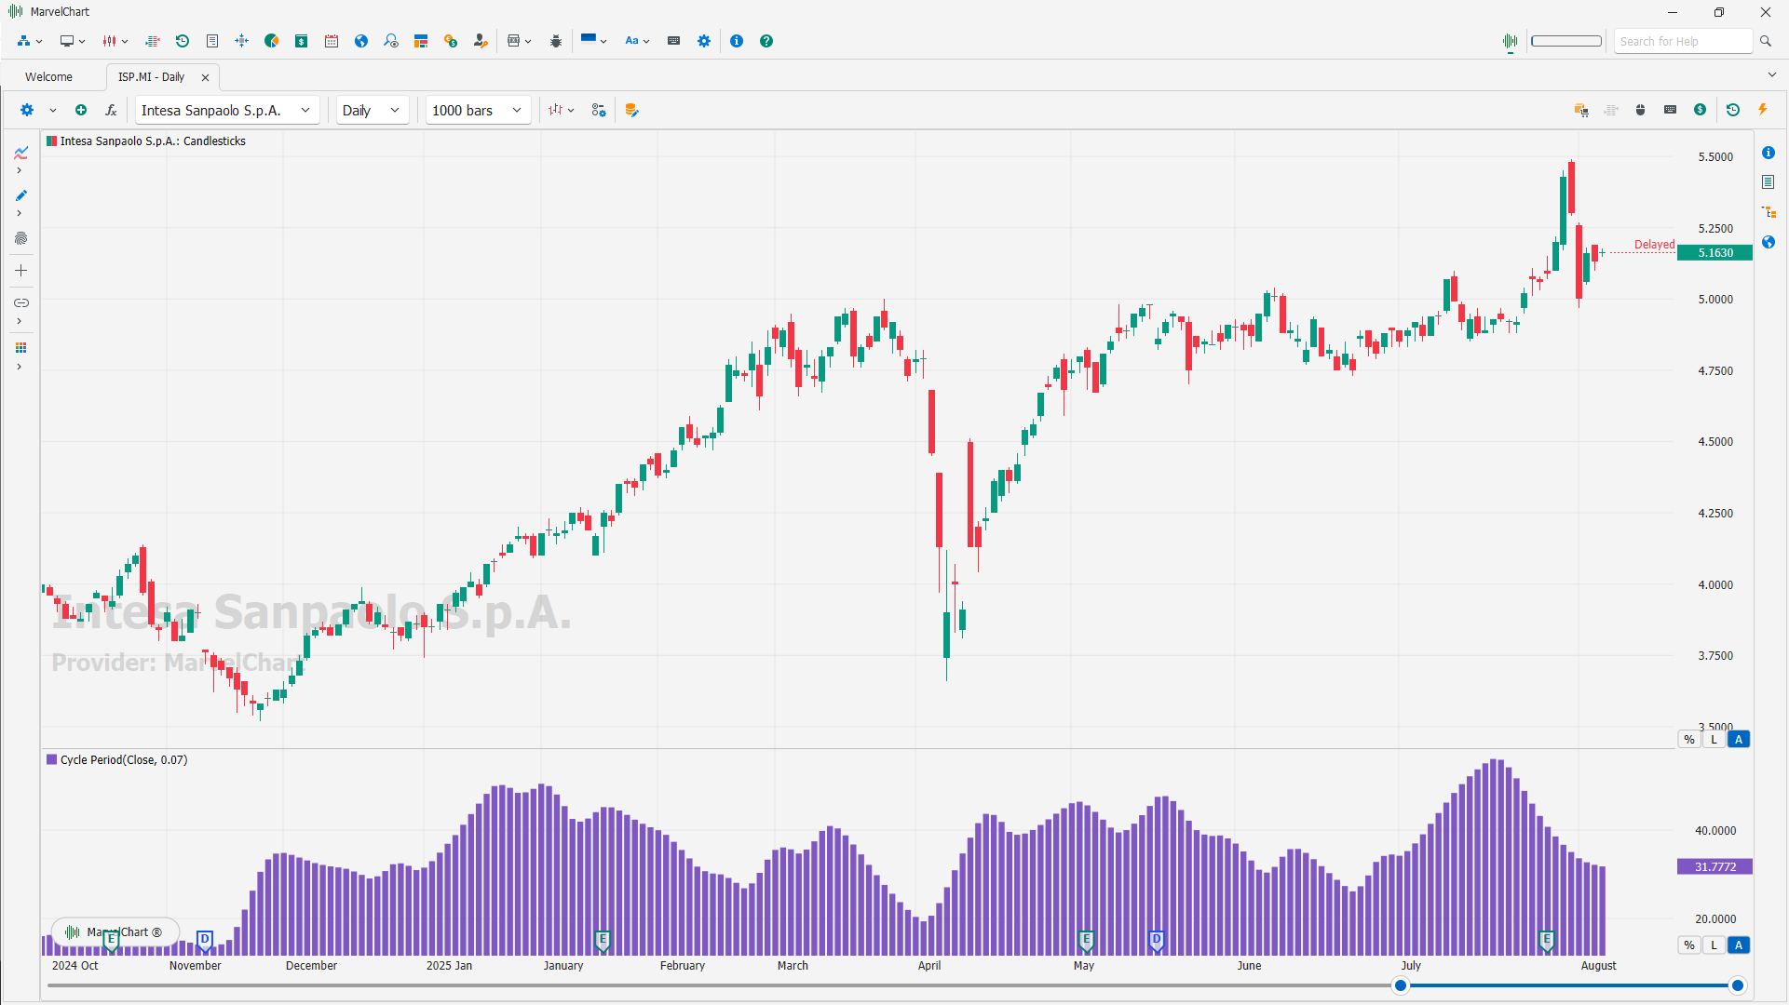1789x1005 pixels.
Task: Click the MarvelChart ® badge
Action: (x=115, y=932)
